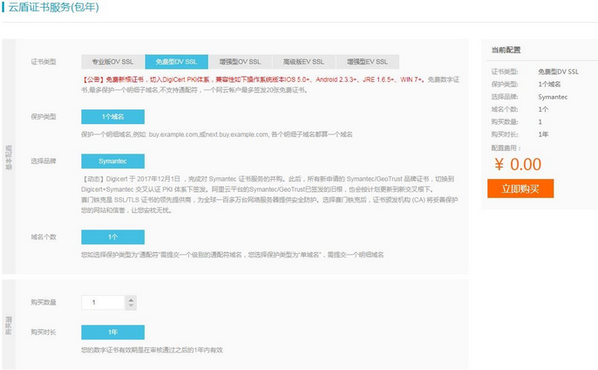The height and width of the screenshot is (370, 598).
Task: Set purchase duration to 1年
Action: (112, 332)
